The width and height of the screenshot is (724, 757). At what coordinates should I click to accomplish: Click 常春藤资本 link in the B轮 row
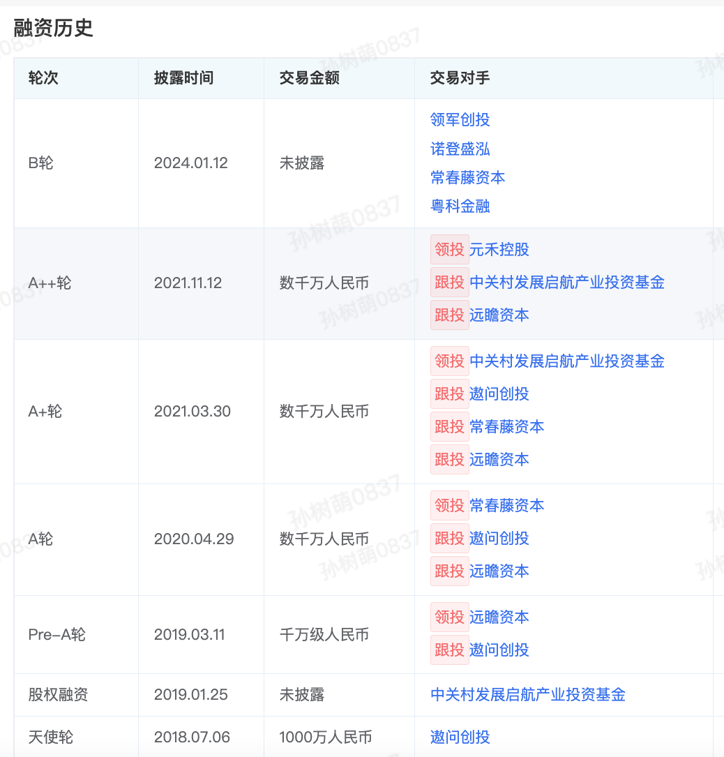[468, 178]
